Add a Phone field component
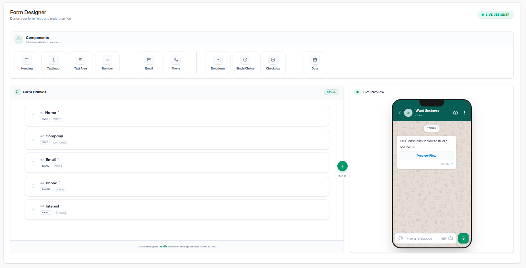 (176, 63)
